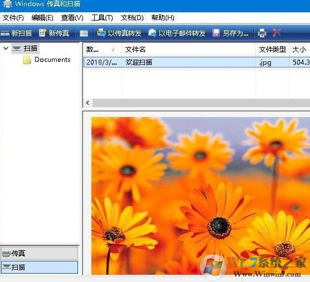Create a new fax with 新传真
310x282 pixels.
(x=54, y=33)
